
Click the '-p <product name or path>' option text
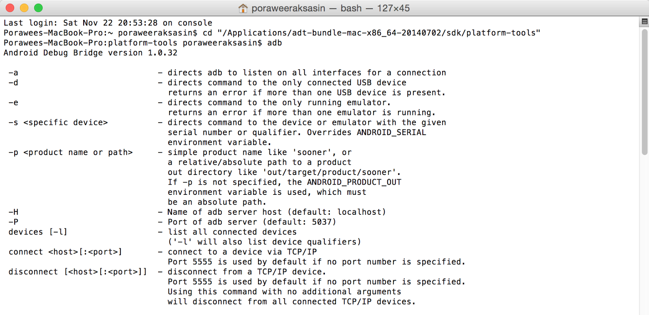[71, 153]
